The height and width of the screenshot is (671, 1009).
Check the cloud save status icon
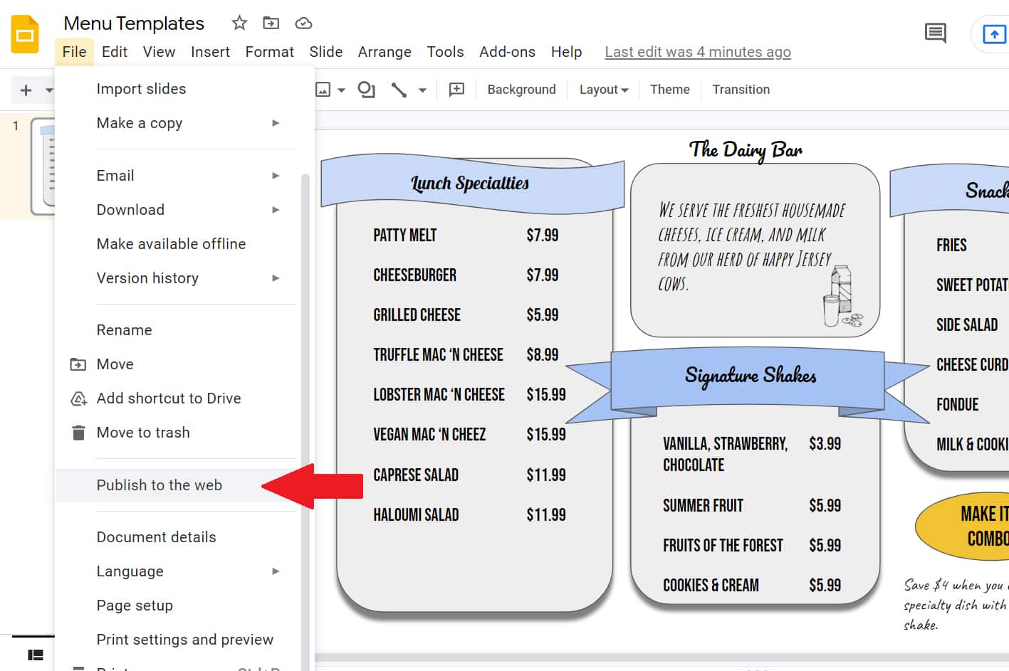(303, 23)
